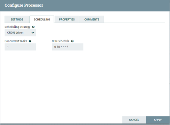
Task: Click into the Run Schedule field
Action: pyautogui.click(x=68, y=47)
